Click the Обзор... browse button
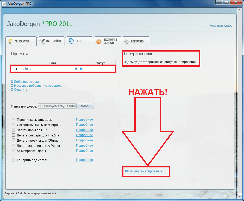The width and height of the screenshot is (244, 201). tap(85, 106)
